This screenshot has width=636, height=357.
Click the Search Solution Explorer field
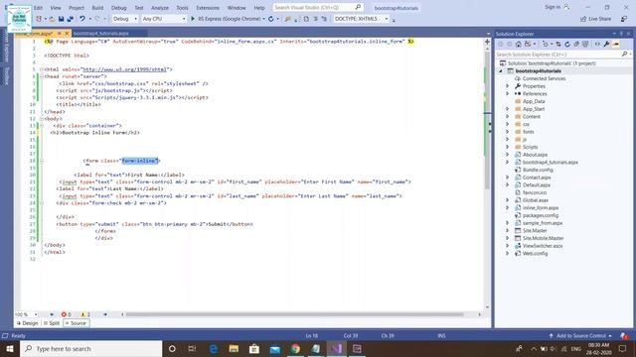pos(558,55)
